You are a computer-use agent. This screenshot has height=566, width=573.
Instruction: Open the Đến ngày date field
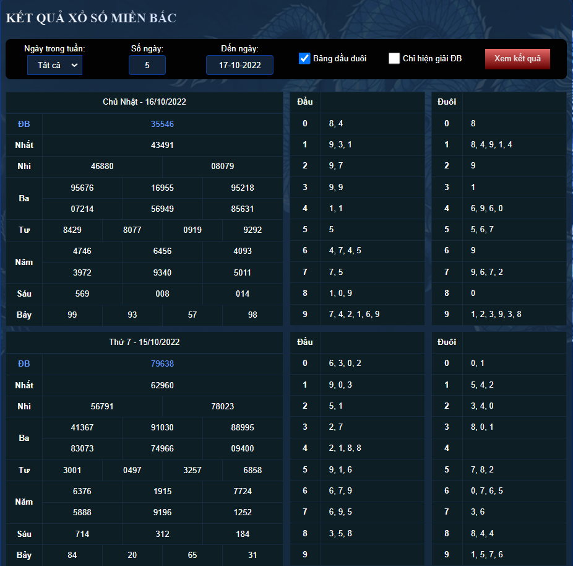(x=239, y=65)
